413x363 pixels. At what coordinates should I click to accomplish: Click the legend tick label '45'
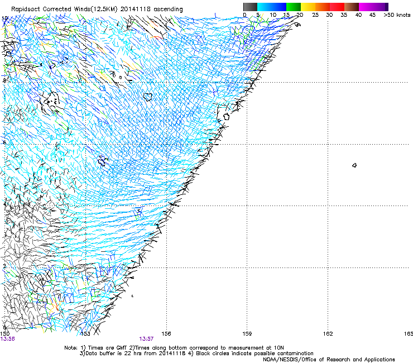[x=372, y=15]
